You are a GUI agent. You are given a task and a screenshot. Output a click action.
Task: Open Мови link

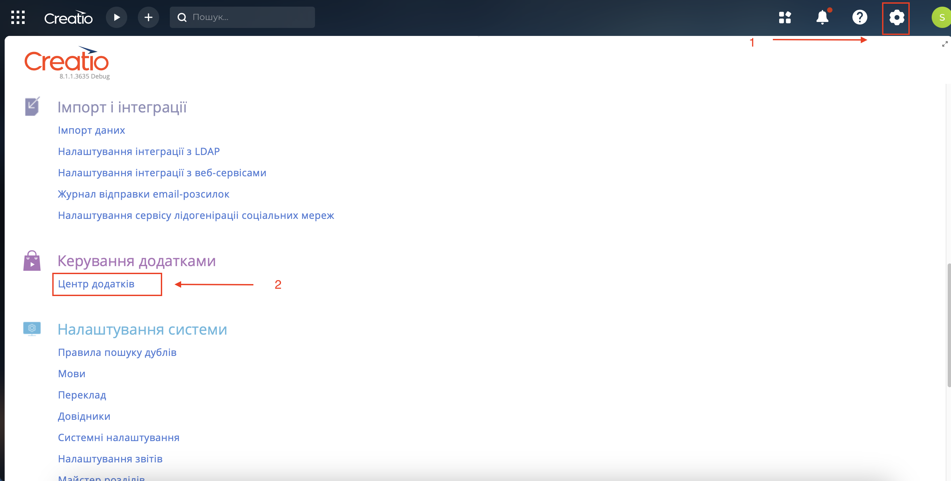coord(72,374)
